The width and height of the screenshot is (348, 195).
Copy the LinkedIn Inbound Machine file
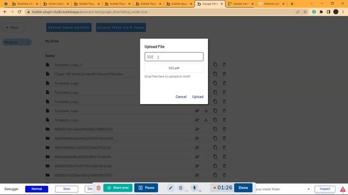(x=215, y=74)
